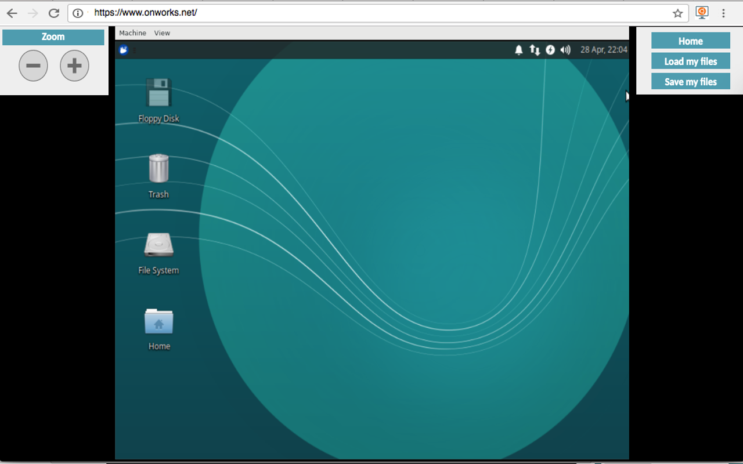Screen dimensions: 743x464
Task: Open Chrome's three-dot menu
Action: [x=724, y=12]
